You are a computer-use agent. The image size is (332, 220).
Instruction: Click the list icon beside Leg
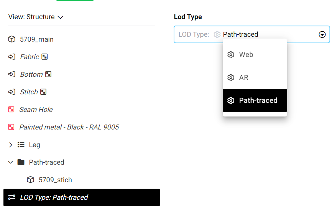pyautogui.click(x=21, y=145)
